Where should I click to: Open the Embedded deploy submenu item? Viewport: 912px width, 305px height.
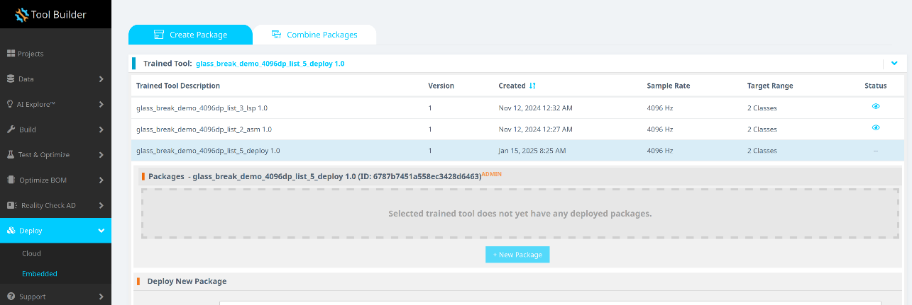pyautogui.click(x=40, y=274)
